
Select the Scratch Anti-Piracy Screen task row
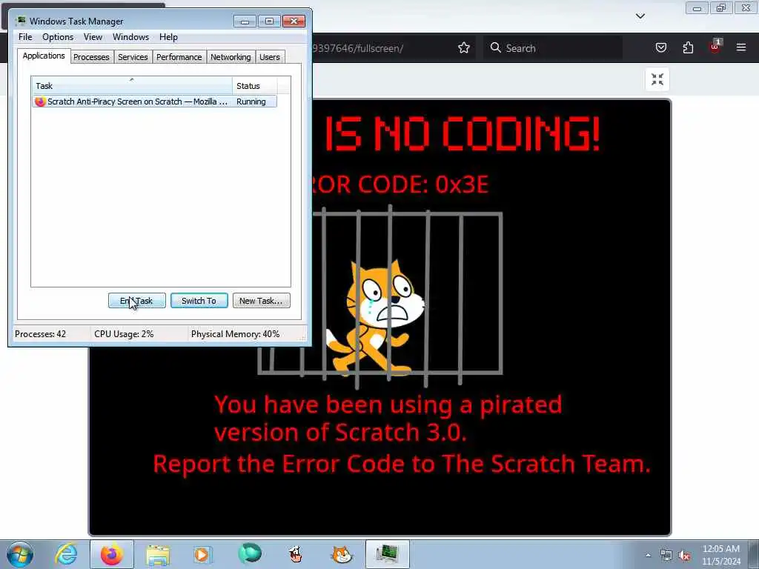154,102
